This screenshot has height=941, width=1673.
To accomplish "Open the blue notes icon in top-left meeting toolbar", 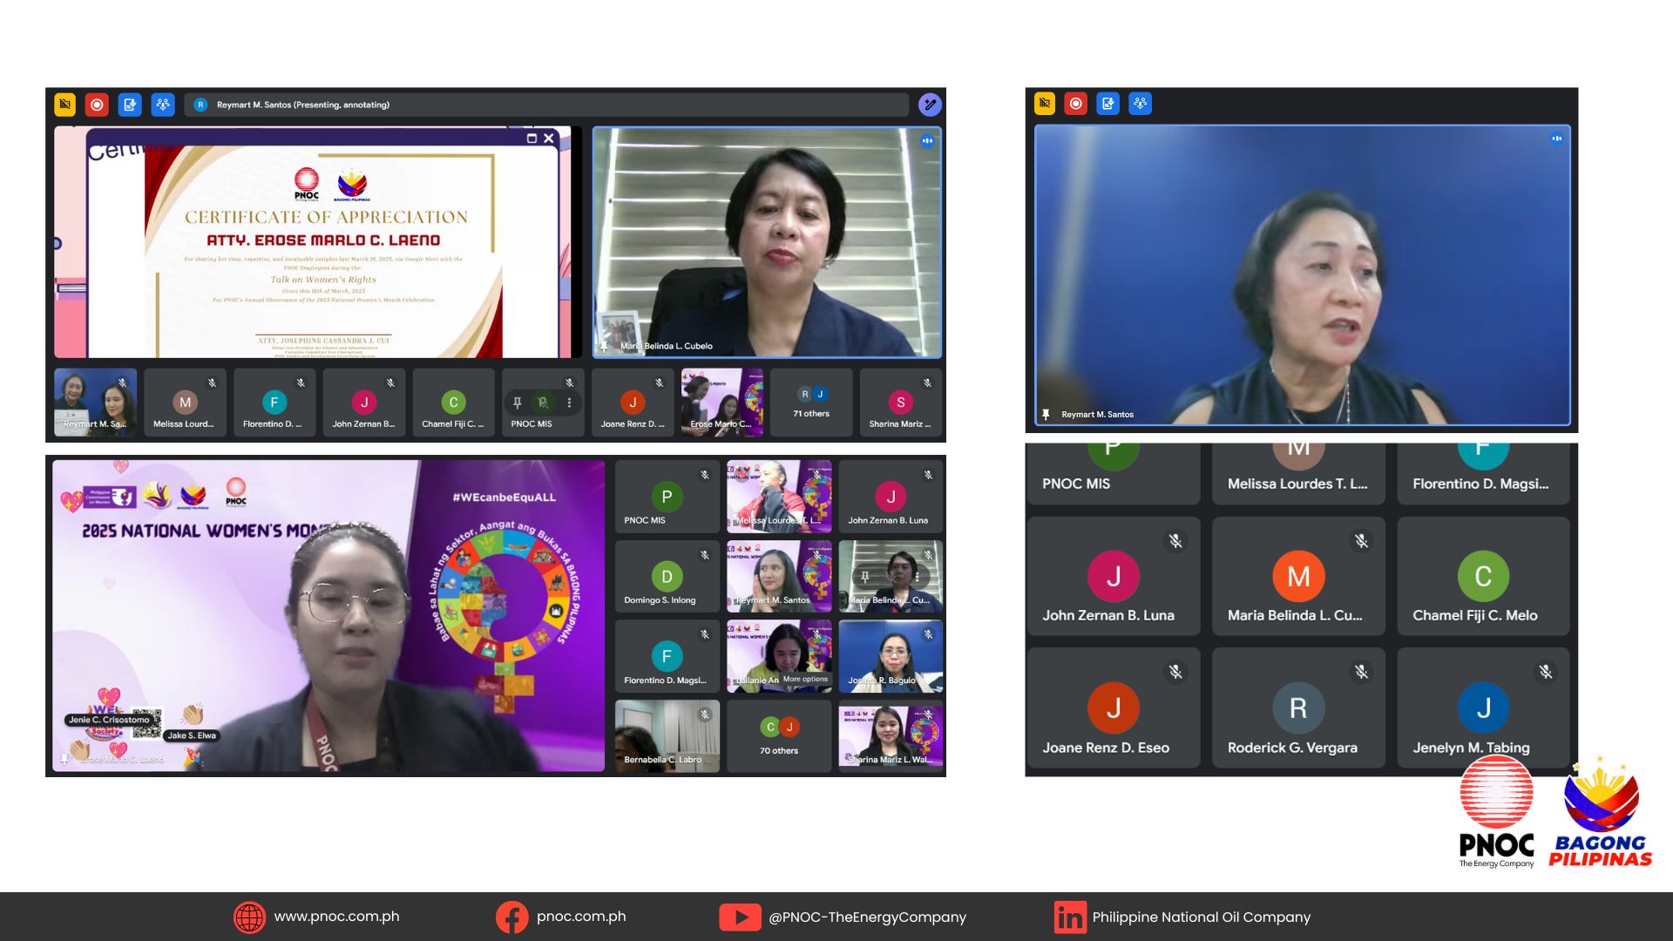I will (x=130, y=105).
